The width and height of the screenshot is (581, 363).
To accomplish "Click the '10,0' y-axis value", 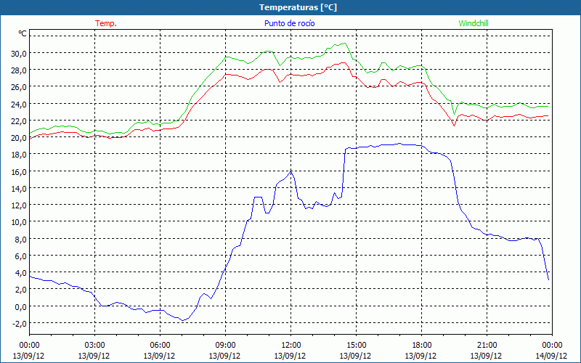I will point(19,222).
